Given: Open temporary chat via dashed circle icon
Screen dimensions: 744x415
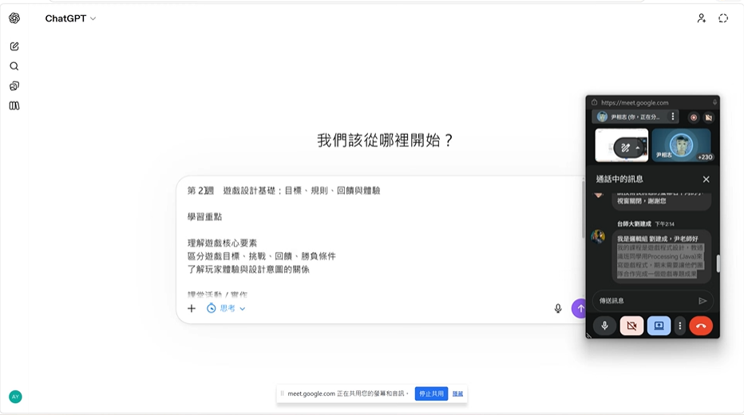Looking at the screenshot, I should pos(723,18).
